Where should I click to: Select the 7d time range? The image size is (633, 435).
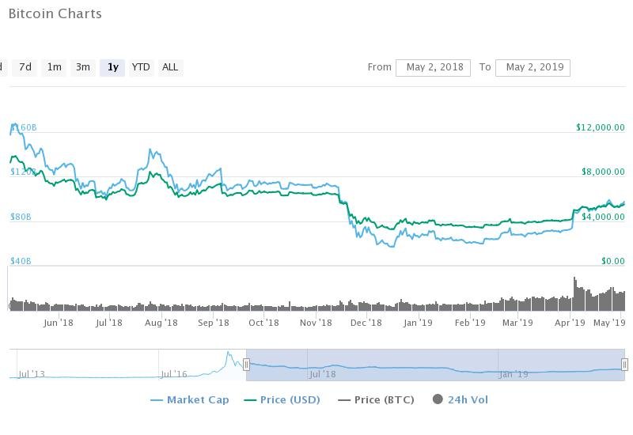(x=25, y=67)
